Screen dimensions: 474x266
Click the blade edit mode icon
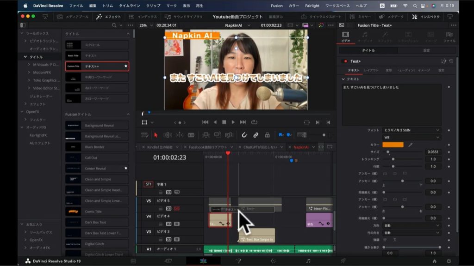191,135
